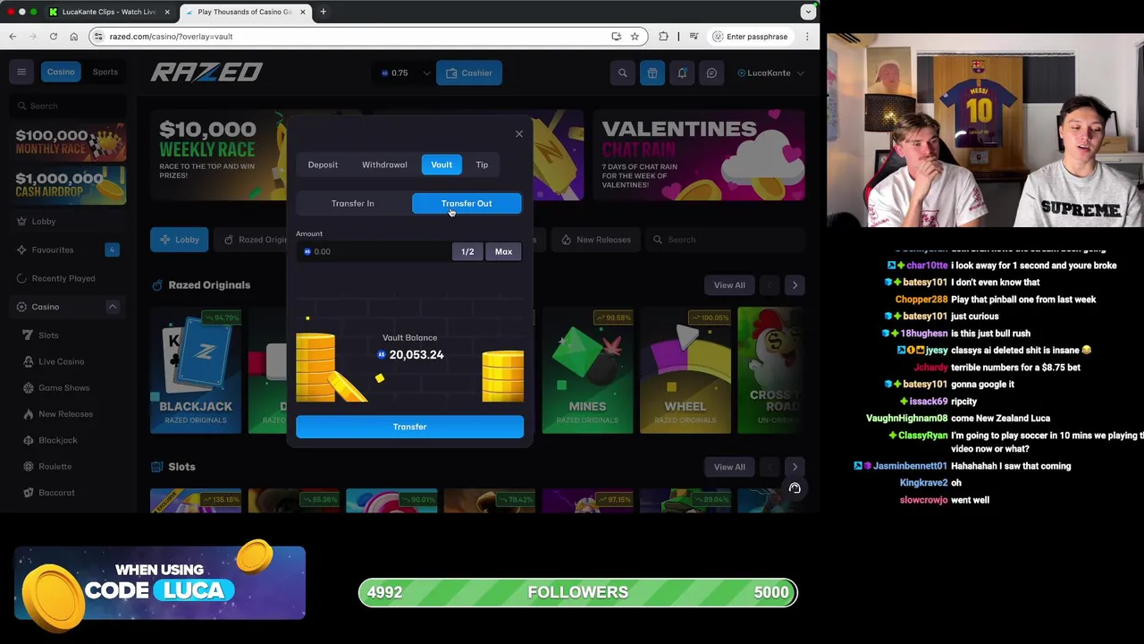
Task: Open Recently Played in sidebar
Action: click(68, 278)
